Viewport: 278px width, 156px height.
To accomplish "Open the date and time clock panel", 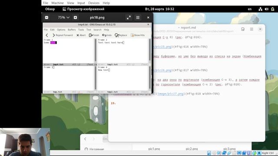I will [x=159, y=9].
